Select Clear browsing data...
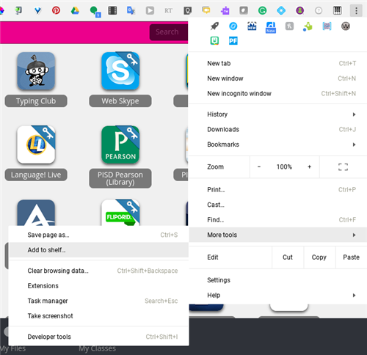The image size is (367, 355). [x=99, y=271]
